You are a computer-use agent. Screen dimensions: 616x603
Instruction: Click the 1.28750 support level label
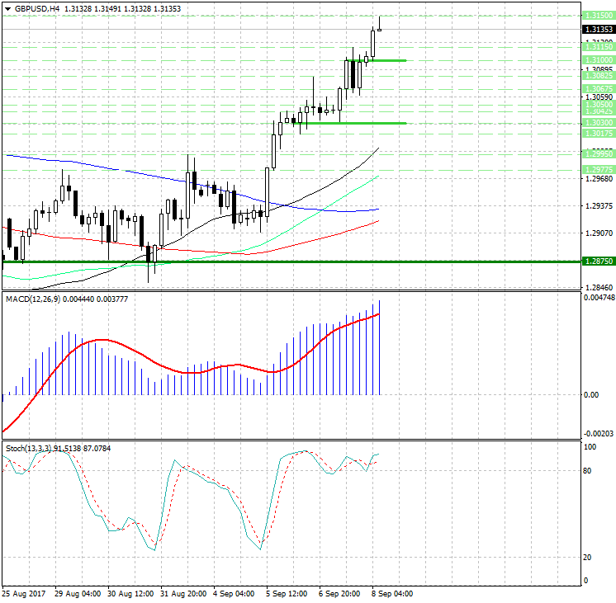coord(599,261)
